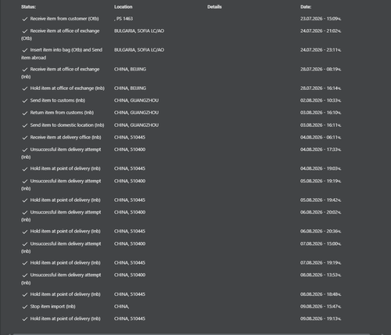Click checkmark beside Send item to domestic location
The width and height of the screenshot is (391, 335).
pyautogui.click(x=25, y=125)
